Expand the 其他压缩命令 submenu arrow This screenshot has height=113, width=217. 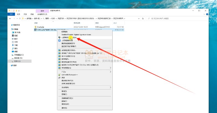click(110, 68)
